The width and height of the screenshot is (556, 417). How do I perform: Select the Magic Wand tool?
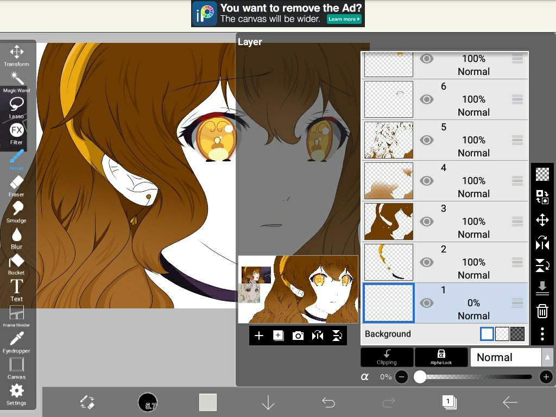pos(16,80)
